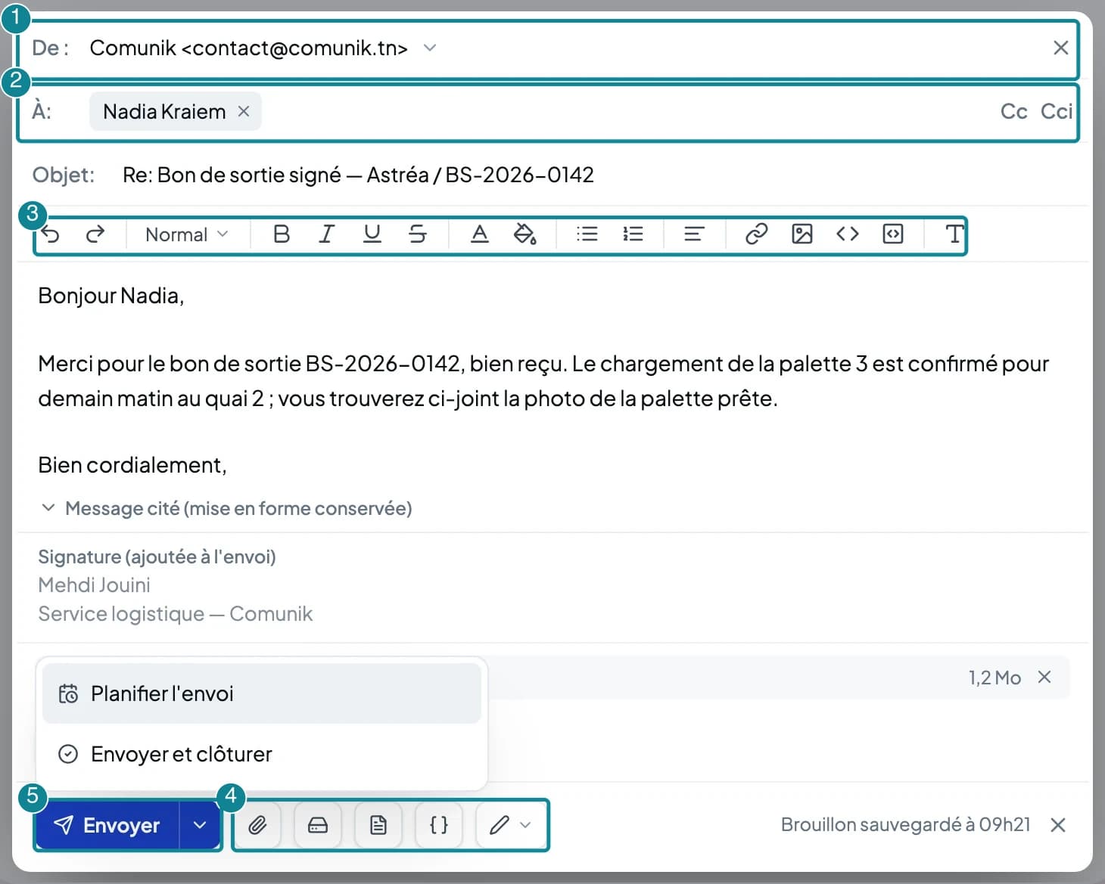Image resolution: width=1105 pixels, height=884 pixels.
Task: Insert a code block
Action: click(x=893, y=234)
